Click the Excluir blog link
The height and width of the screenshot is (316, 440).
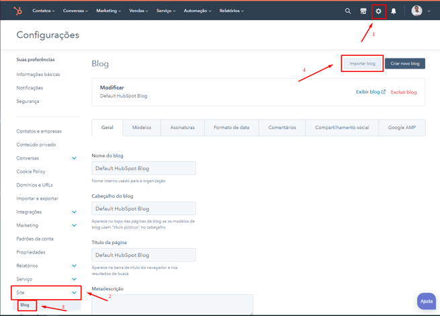(404, 92)
